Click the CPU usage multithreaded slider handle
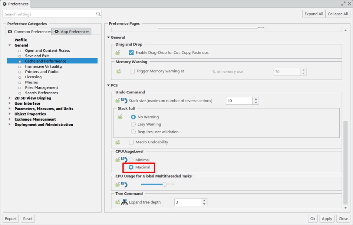The image size is (353, 225). click(165, 184)
